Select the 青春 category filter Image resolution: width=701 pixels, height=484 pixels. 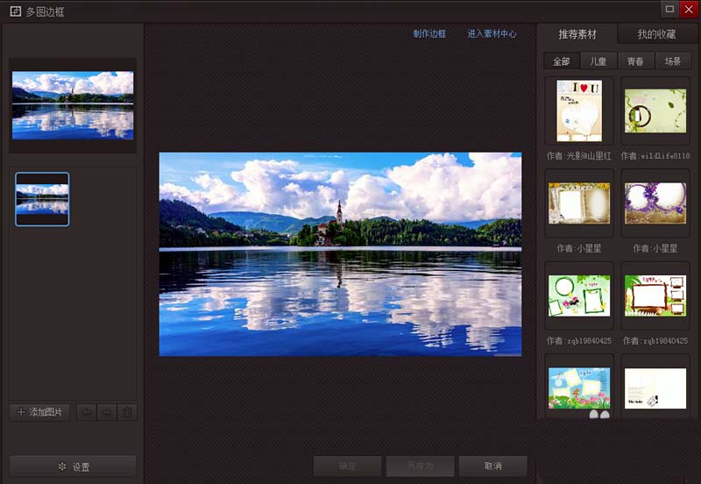point(635,60)
